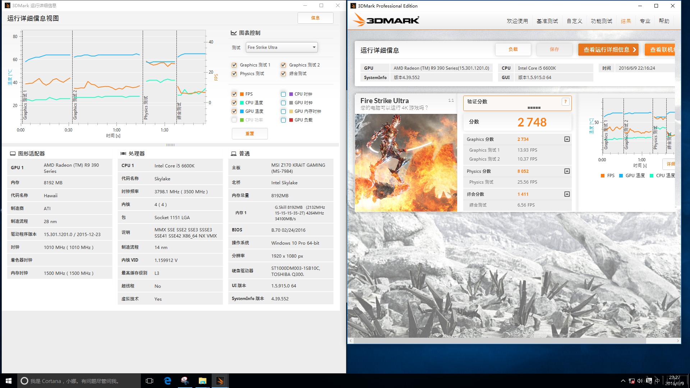Image resolution: width=690 pixels, height=388 pixels.
Task: Click the horizontal scrollbar in 3DMark window
Action: pos(500,341)
